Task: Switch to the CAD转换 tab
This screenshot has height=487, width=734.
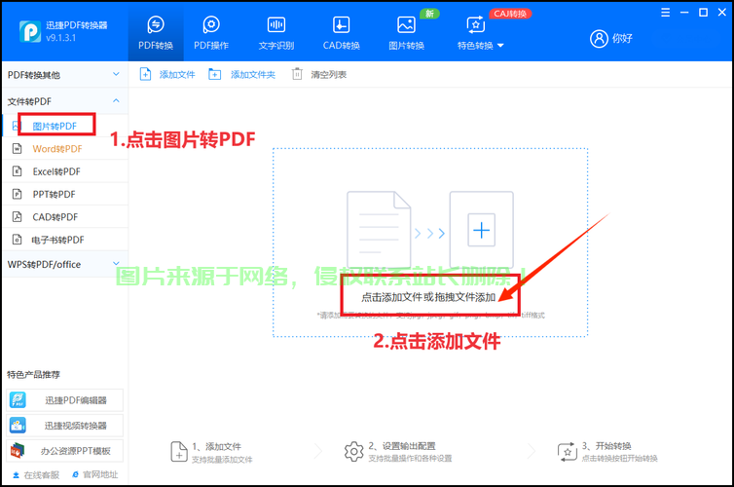Action: pos(342,34)
